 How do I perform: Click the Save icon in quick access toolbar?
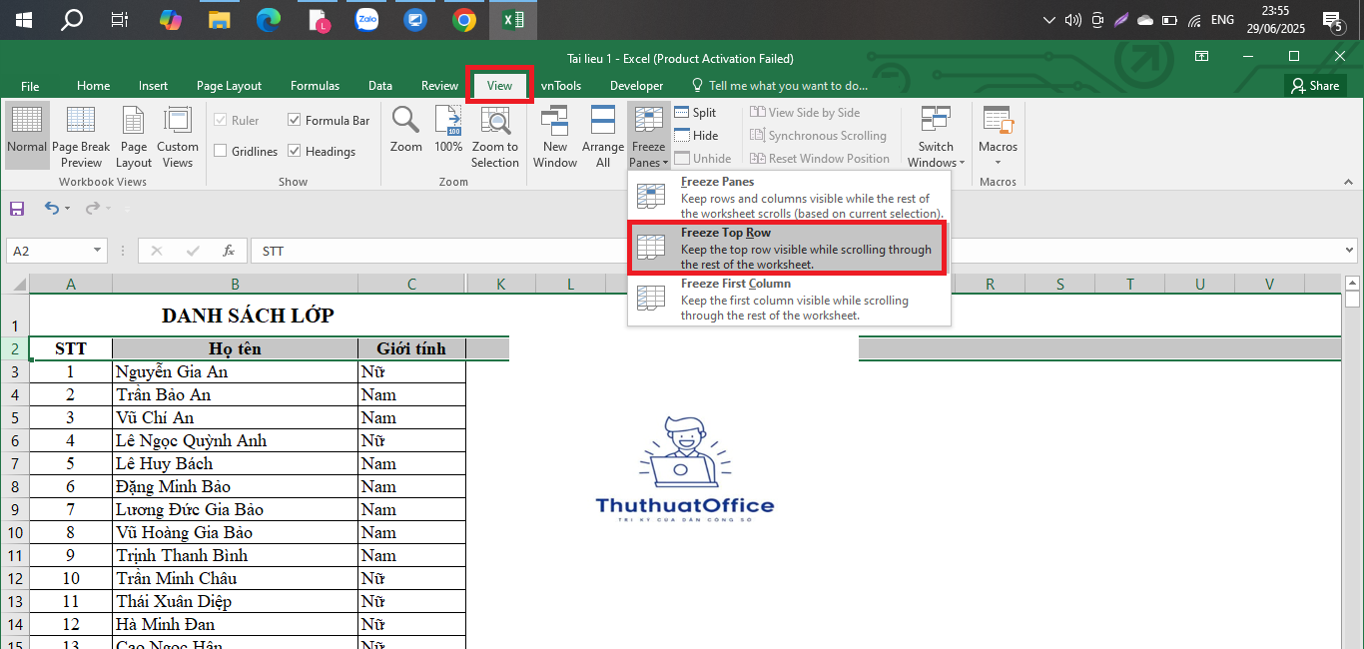click(17, 209)
